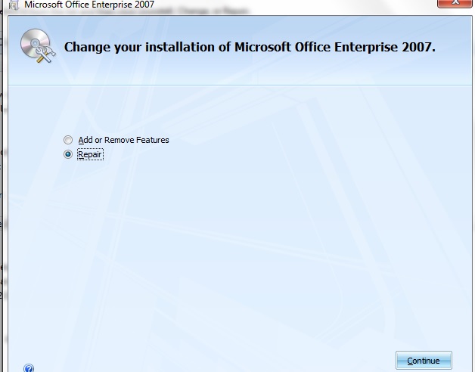Click the "Repair" text label
This screenshot has height=372, width=475.
tap(90, 154)
